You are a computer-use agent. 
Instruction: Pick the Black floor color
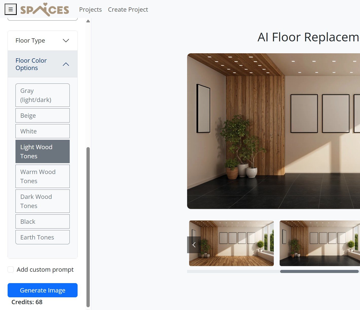(43, 221)
